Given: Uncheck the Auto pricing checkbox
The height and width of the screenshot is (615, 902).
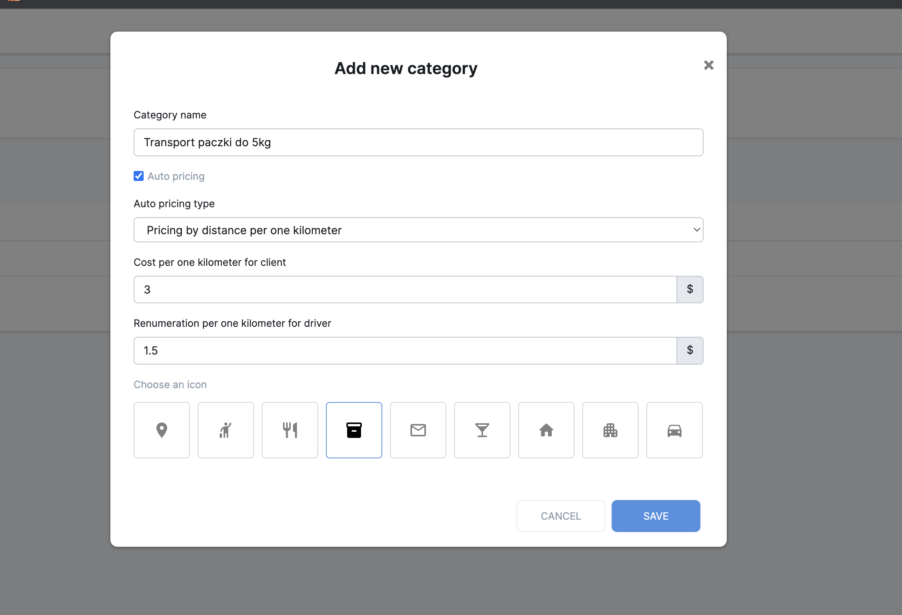Looking at the screenshot, I should click(139, 176).
